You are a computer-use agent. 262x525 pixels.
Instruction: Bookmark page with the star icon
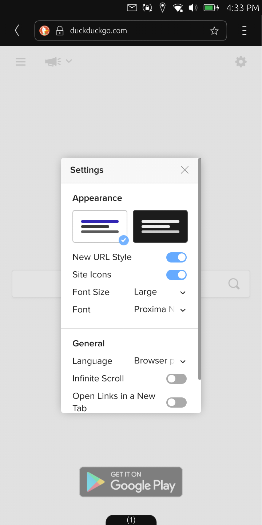coord(214,31)
